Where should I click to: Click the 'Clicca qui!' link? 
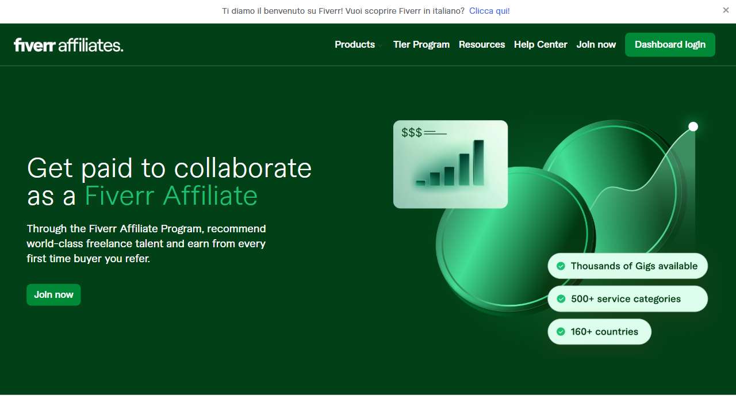coord(489,11)
